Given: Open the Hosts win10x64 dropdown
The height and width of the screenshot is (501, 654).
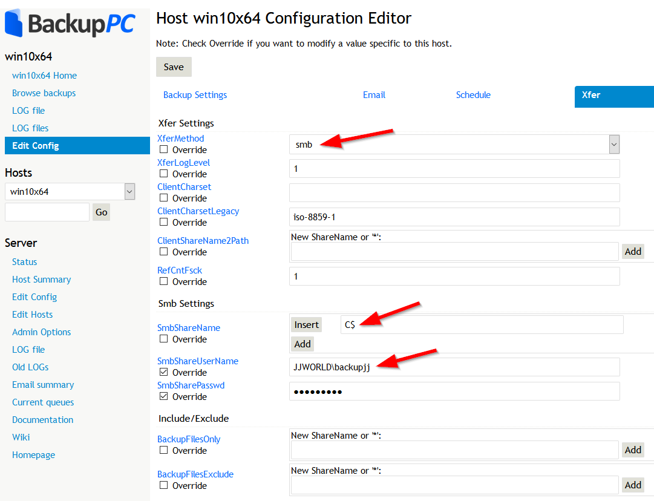Looking at the screenshot, I should 129,192.
